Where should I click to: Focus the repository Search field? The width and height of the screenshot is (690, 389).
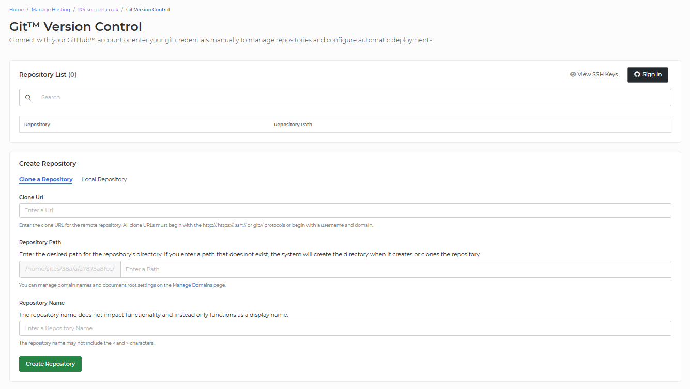tap(345, 98)
